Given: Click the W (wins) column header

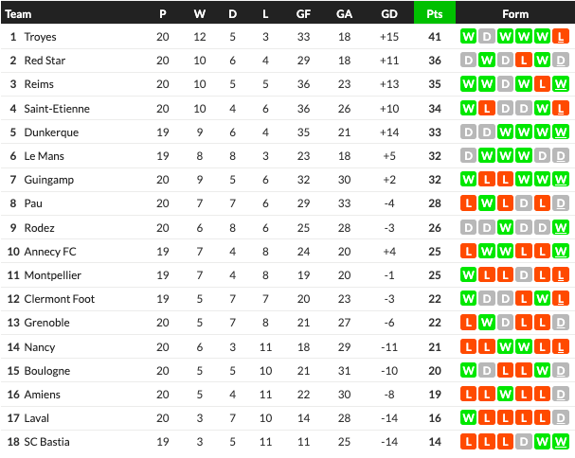Looking at the screenshot, I should pyautogui.click(x=200, y=13).
